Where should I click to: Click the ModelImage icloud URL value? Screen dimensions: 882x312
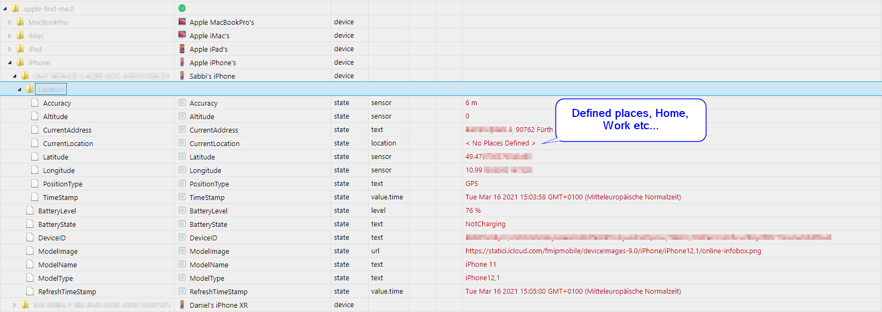click(613, 251)
